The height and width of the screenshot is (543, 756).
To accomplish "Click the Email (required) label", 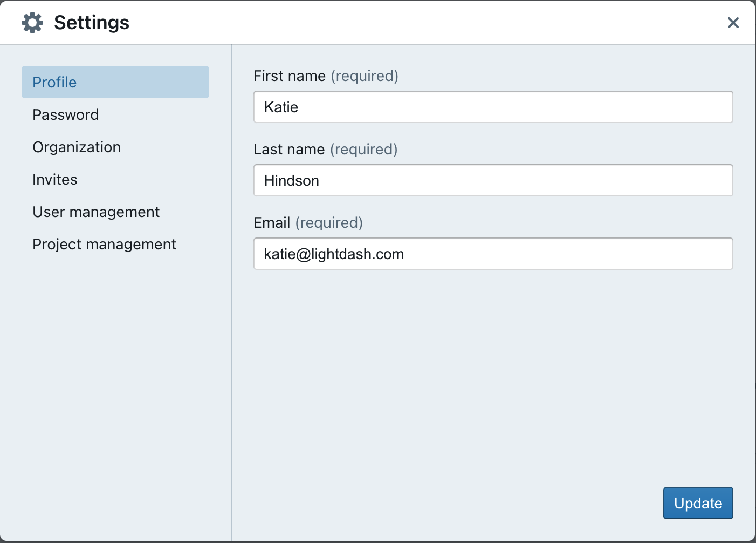I will (308, 223).
